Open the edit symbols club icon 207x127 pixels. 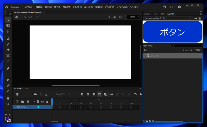(17, 17)
